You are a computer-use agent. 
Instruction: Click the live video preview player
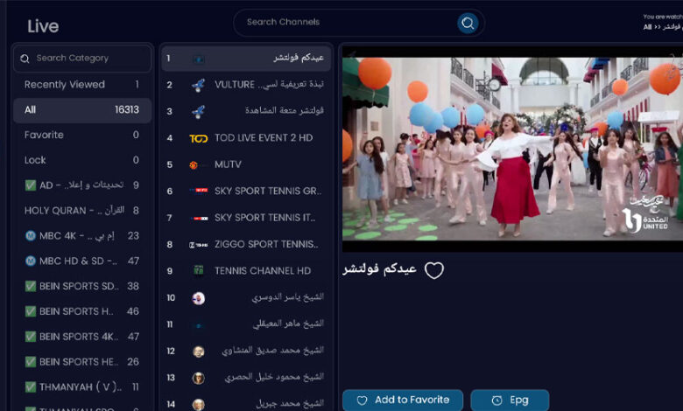click(511, 149)
